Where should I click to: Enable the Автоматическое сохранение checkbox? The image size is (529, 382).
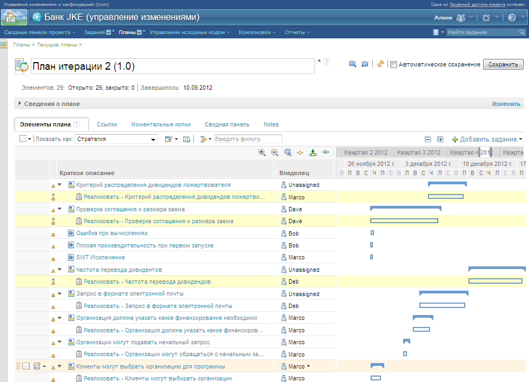point(394,65)
